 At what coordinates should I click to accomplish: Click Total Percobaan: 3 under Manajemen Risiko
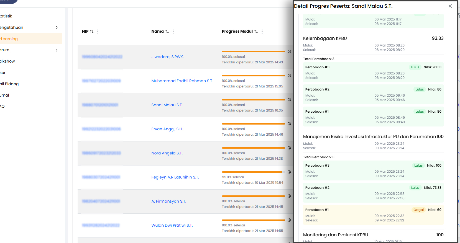tap(319, 157)
